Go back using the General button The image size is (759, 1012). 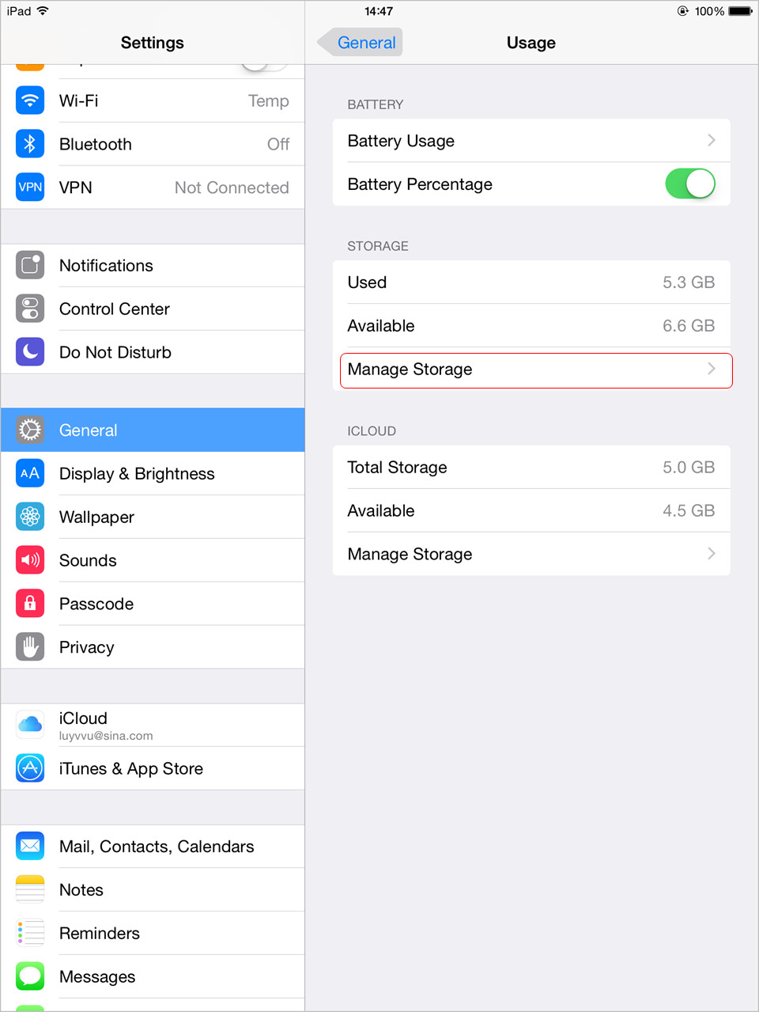pos(360,43)
